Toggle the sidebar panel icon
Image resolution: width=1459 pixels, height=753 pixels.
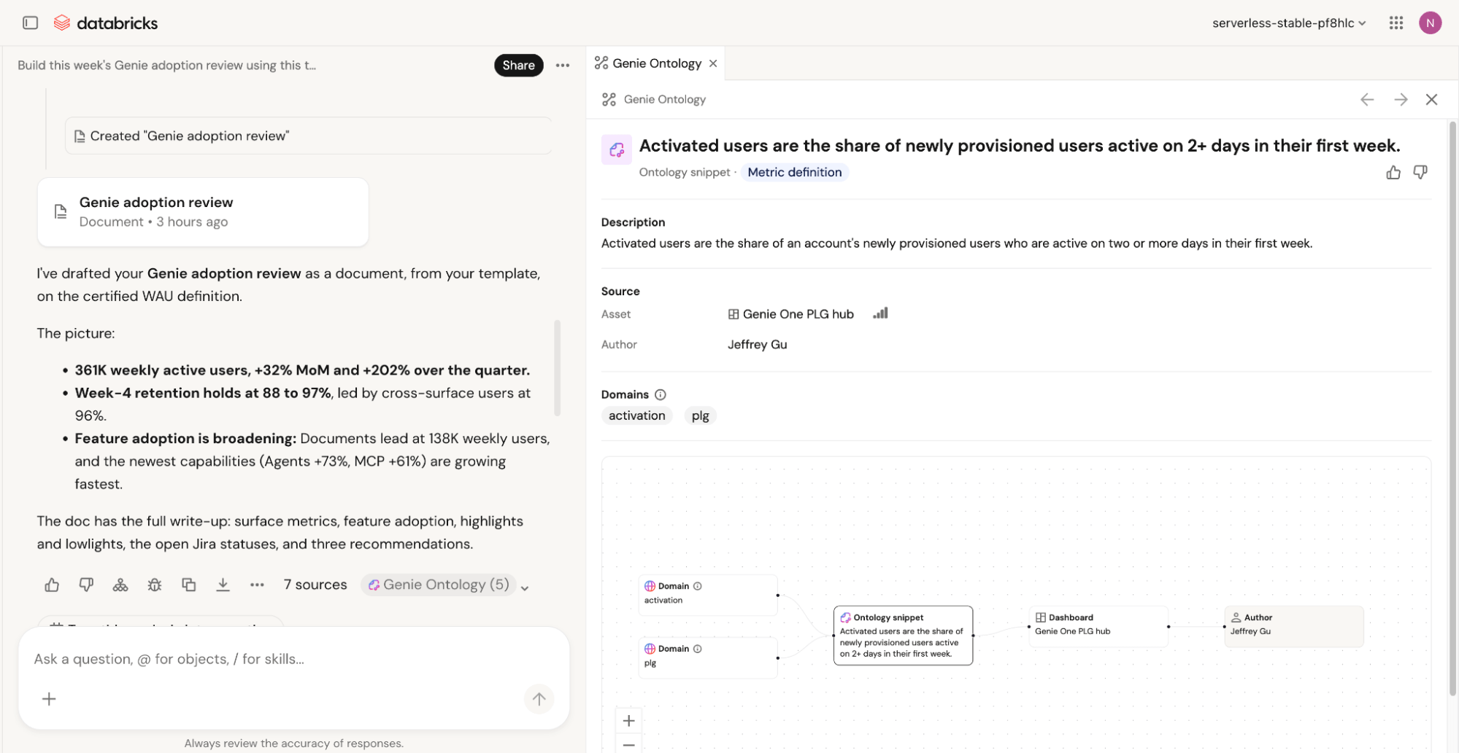click(x=30, y=23)
